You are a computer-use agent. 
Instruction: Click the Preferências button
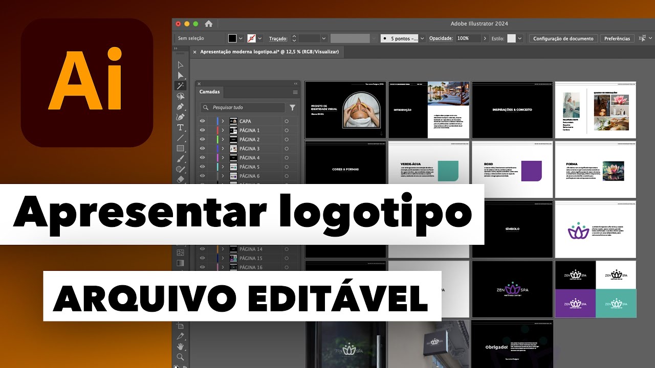(617, 38)
